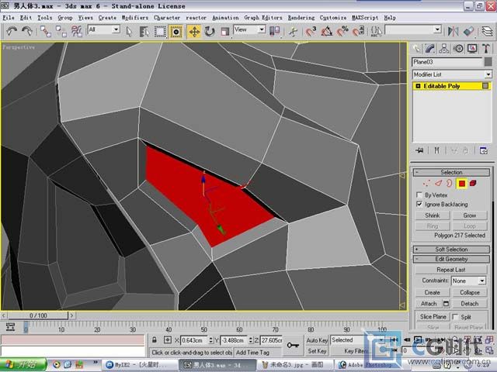The width and height of the screenshot is (497, 372).
Task: Select the Polygon sub-object level
Action: 461,184
